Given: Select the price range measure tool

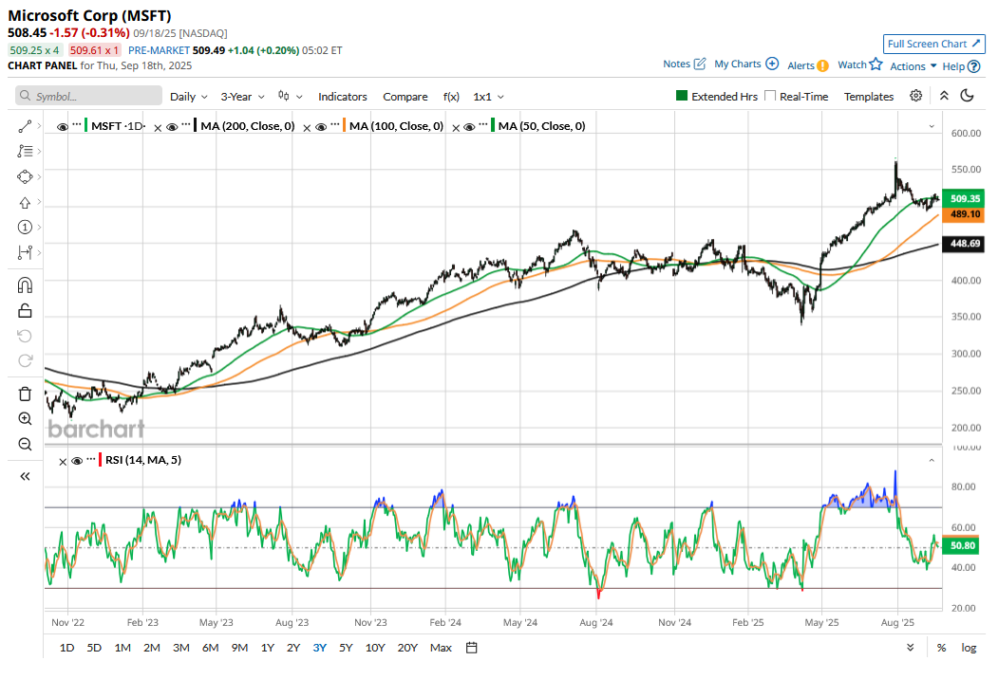Looking at the screenshot, I should click(x=25, y=252).
